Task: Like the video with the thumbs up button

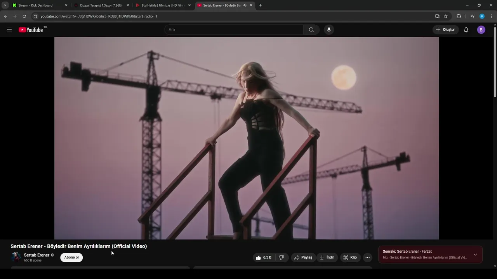Action: pos(264,258)
